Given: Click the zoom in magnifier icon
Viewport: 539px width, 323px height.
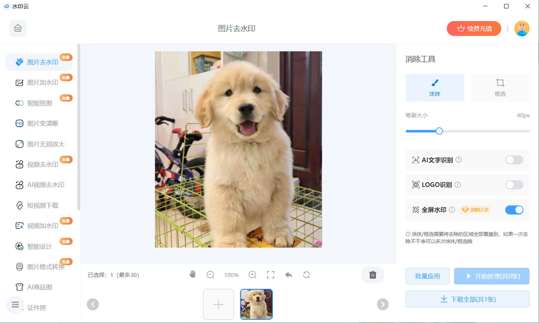Looking at the screenshot, I should [252, 275].
